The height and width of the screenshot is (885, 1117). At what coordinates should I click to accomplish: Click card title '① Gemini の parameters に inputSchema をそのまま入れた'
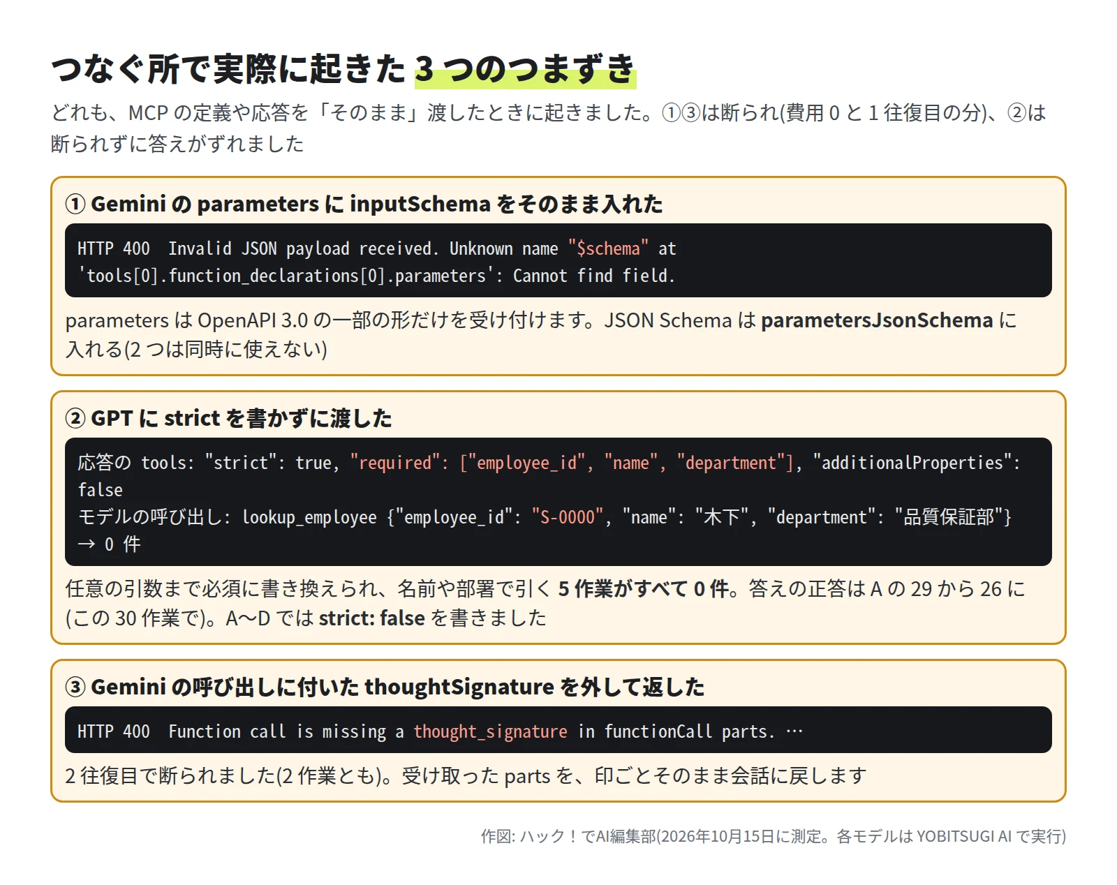click(x=364, y=204)
